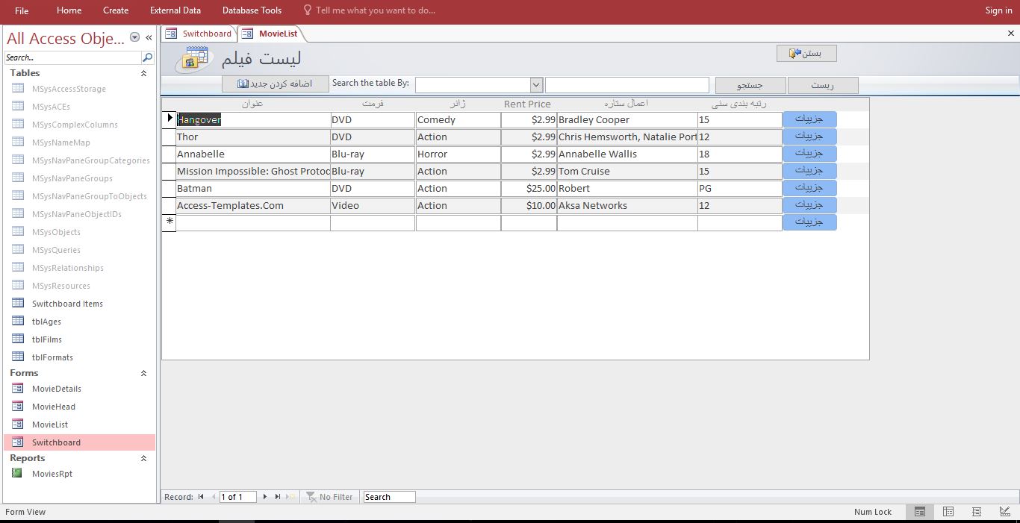1020x523 pixels.
Task: Click details button for Annabelle row
Action: (809, 154)
